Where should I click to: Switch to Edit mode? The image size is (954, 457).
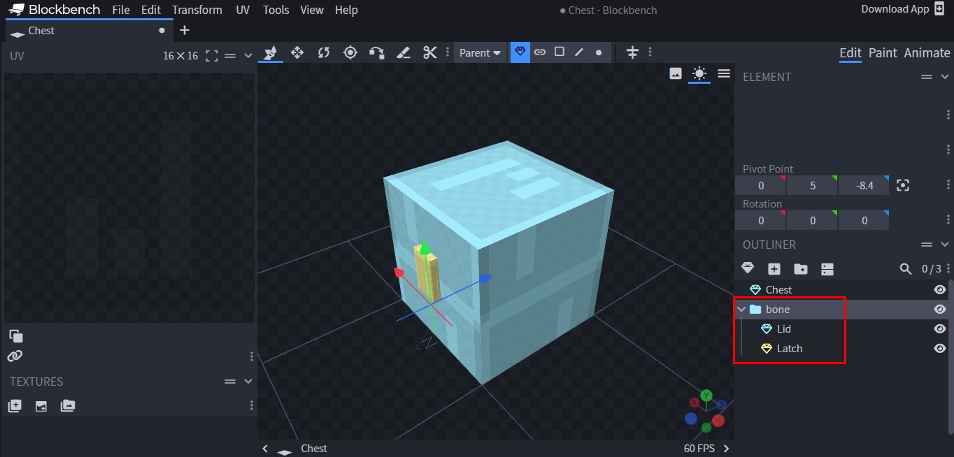(850, 53)
